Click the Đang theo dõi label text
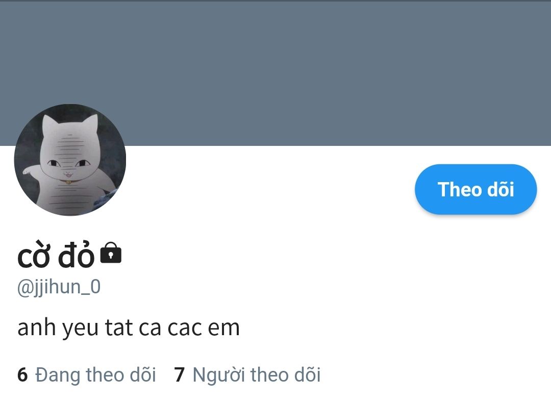 (x=95, y=374)
